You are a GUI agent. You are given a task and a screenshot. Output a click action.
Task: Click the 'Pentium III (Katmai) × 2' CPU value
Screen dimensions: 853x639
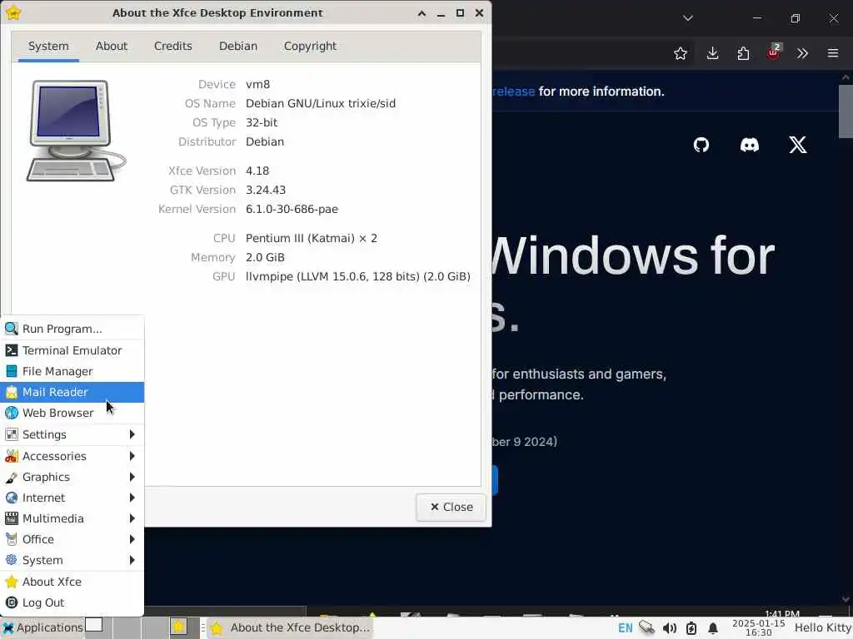tap(312, 238)
